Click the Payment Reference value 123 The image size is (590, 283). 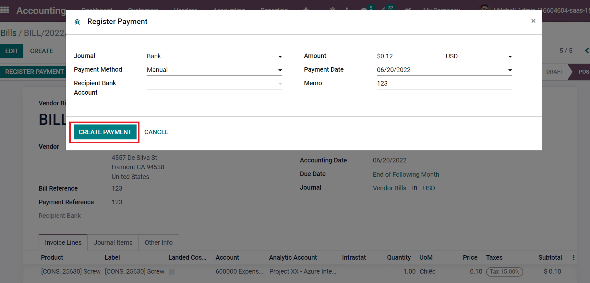click(117, 202)
